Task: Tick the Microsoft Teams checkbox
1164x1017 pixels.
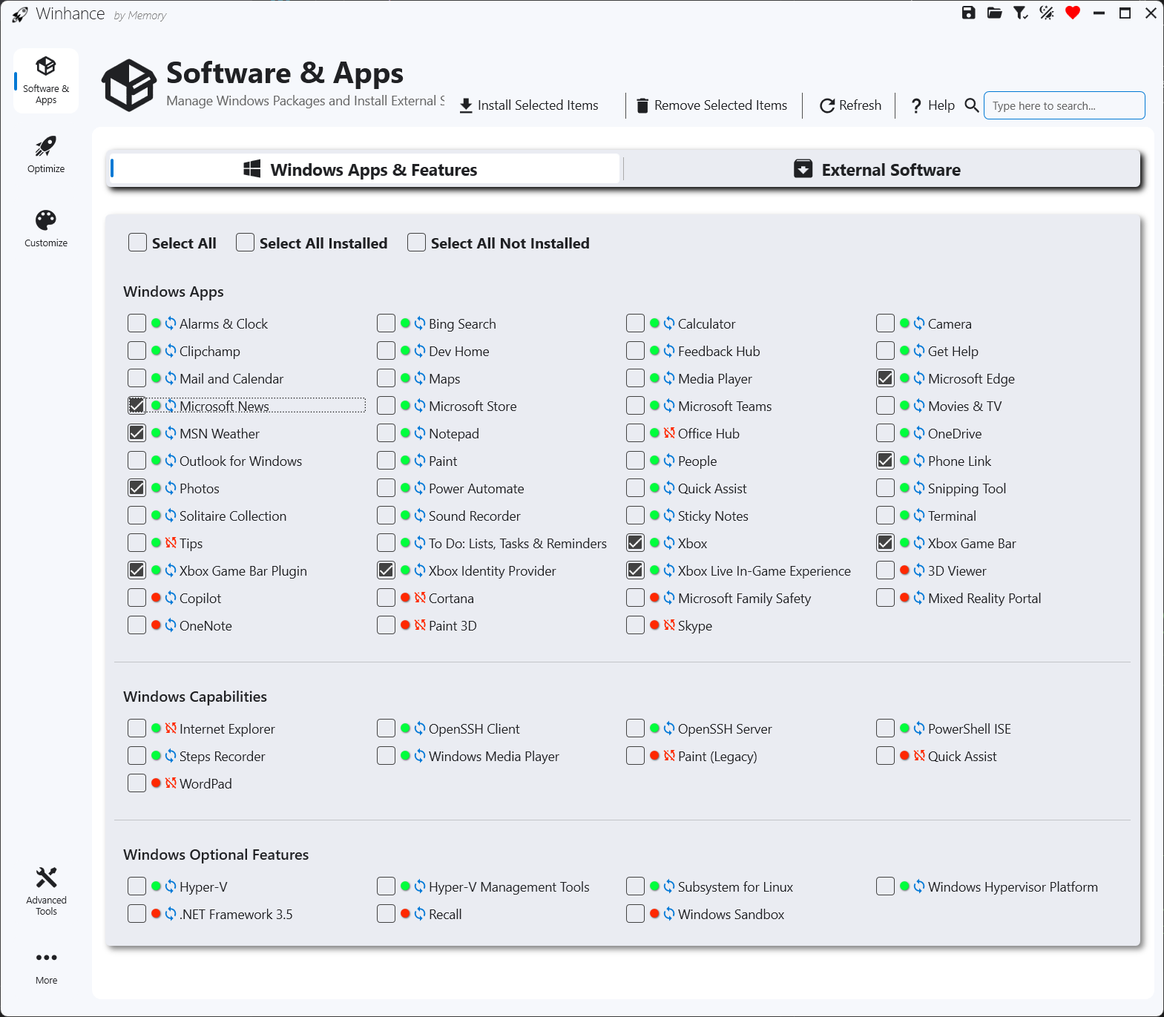Action: 635,406
